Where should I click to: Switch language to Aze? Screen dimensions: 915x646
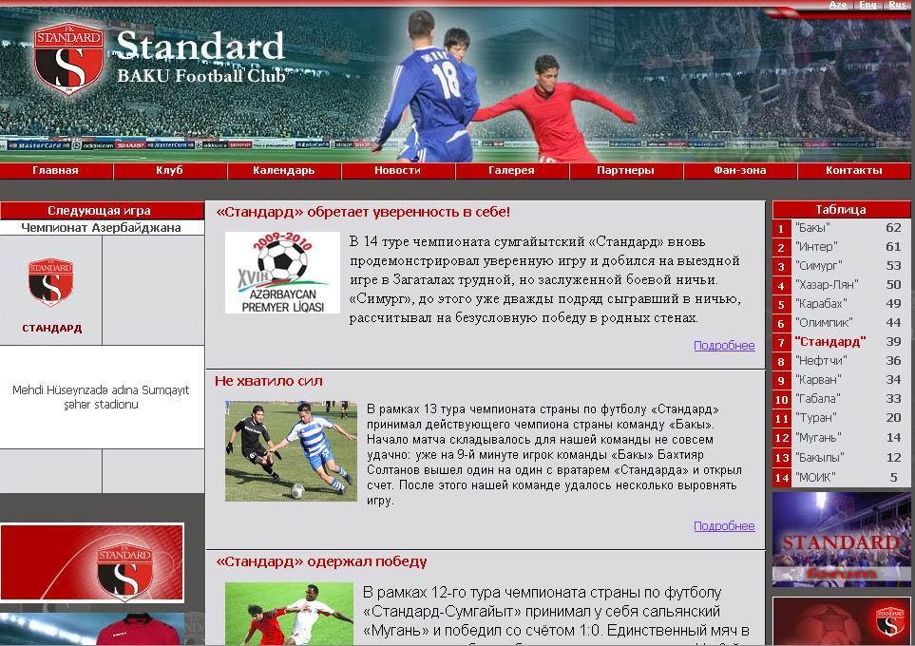[838, 5]
